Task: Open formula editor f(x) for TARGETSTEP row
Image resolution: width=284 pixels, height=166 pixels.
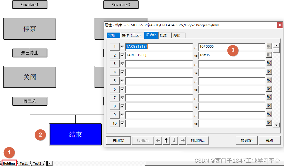Action: tap(269, 46)
